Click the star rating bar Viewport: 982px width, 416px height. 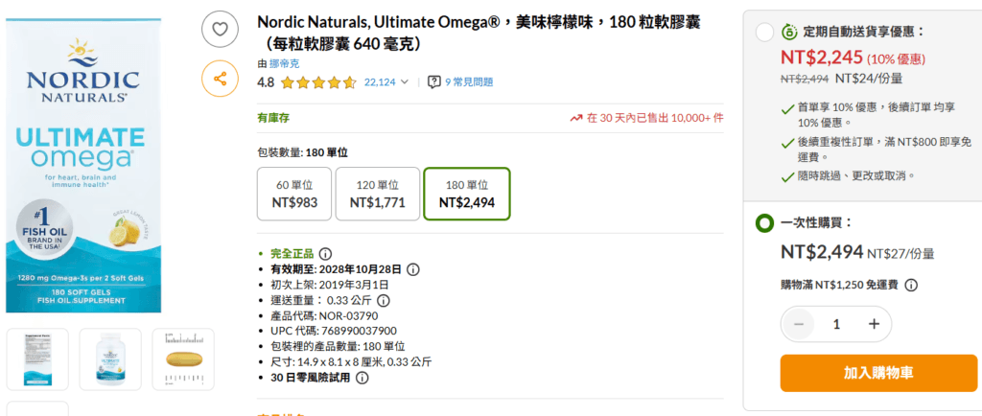tap(319, 82)
